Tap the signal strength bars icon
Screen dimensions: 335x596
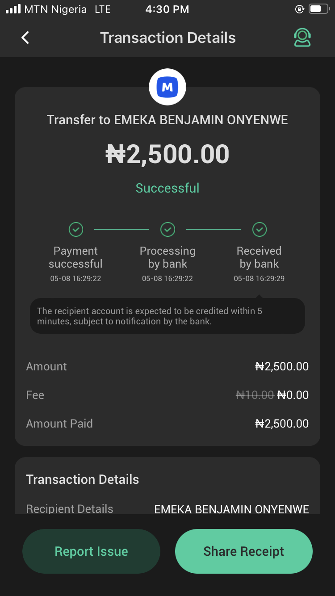tap(13, 9)
